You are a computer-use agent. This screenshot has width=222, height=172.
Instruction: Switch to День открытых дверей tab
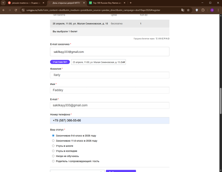67,3
